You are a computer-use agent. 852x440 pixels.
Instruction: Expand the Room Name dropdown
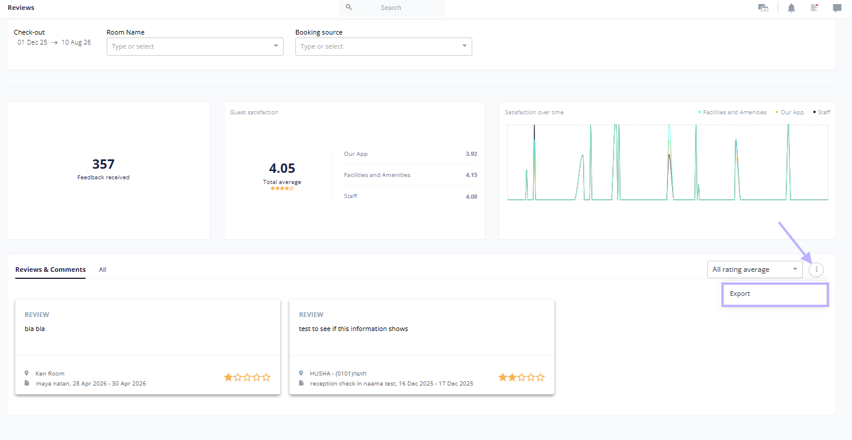(195, 46)
